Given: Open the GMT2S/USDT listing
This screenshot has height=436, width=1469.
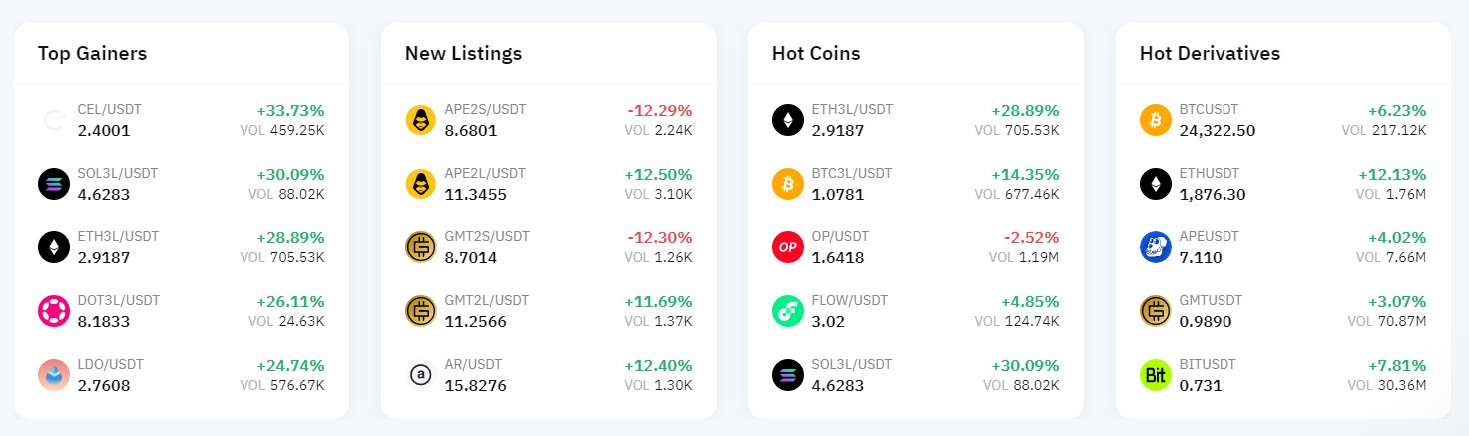Looking at the screenshot, I should (549, 247).
